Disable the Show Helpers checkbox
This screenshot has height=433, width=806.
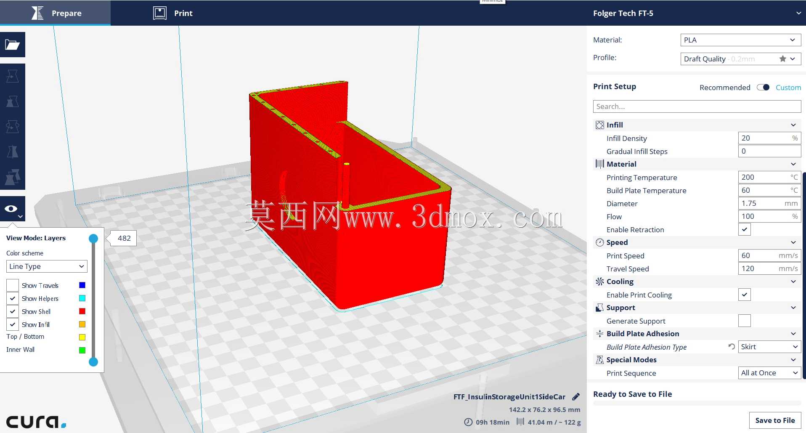tap(13, 298)
